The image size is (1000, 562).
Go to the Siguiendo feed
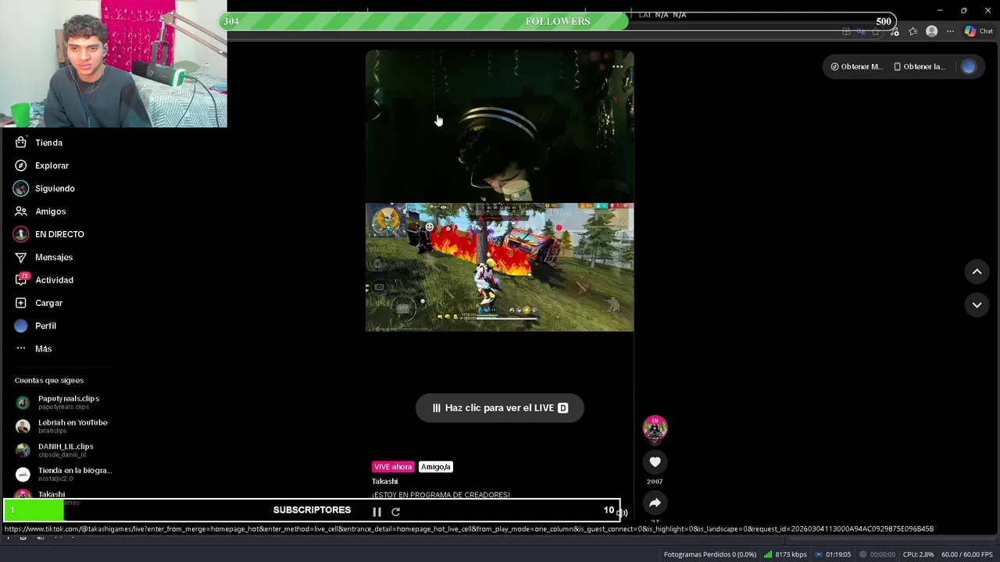(x=45, y=188)
